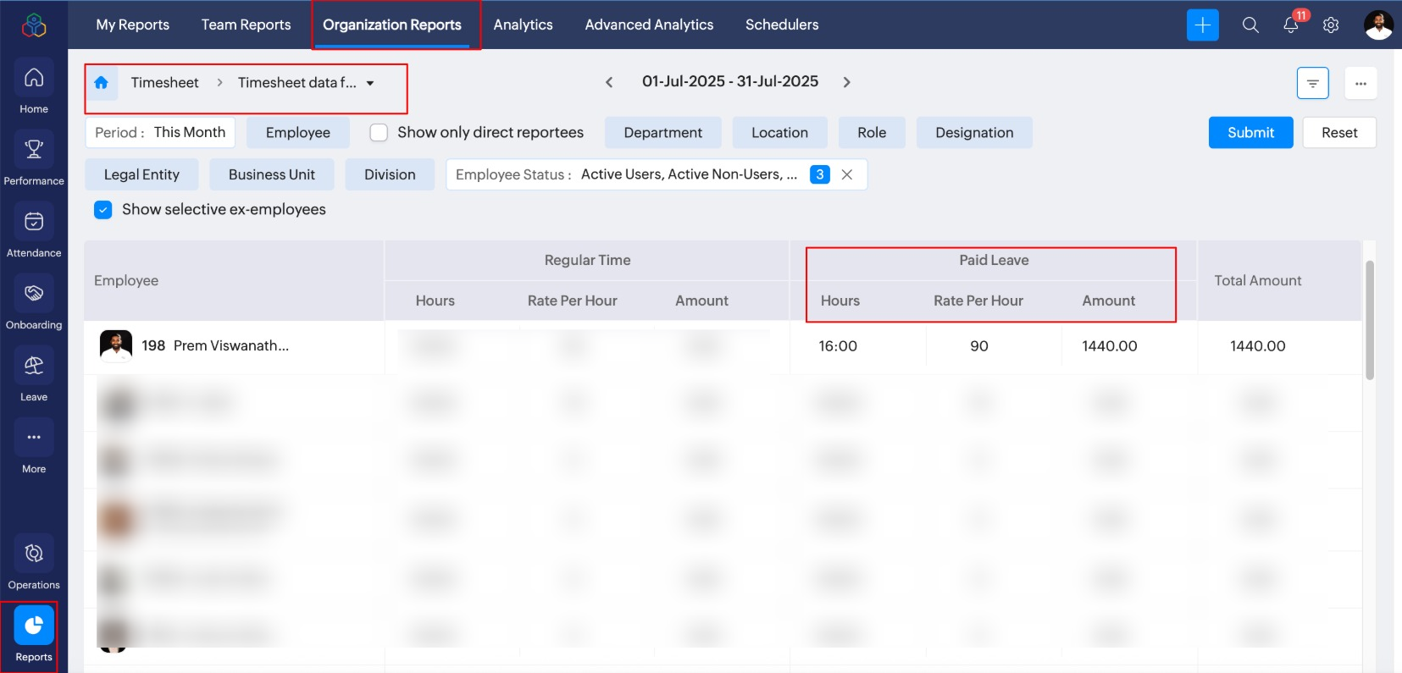Click the blue plus quick-add button
The image size is (1402, 673).
tap(1202, 25)
